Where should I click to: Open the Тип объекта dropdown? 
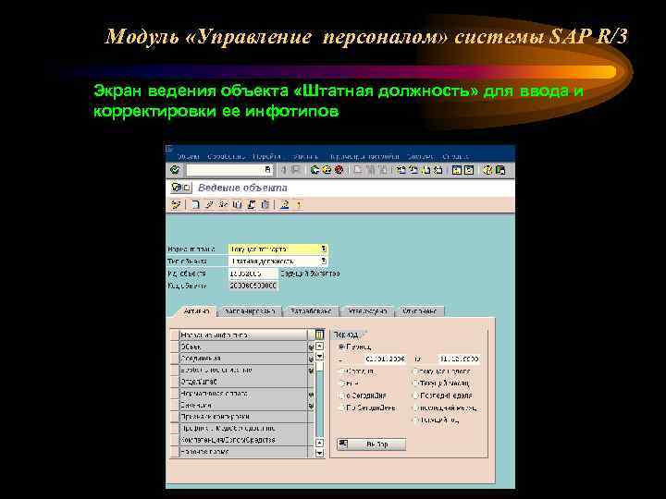[x=324, y=261]
